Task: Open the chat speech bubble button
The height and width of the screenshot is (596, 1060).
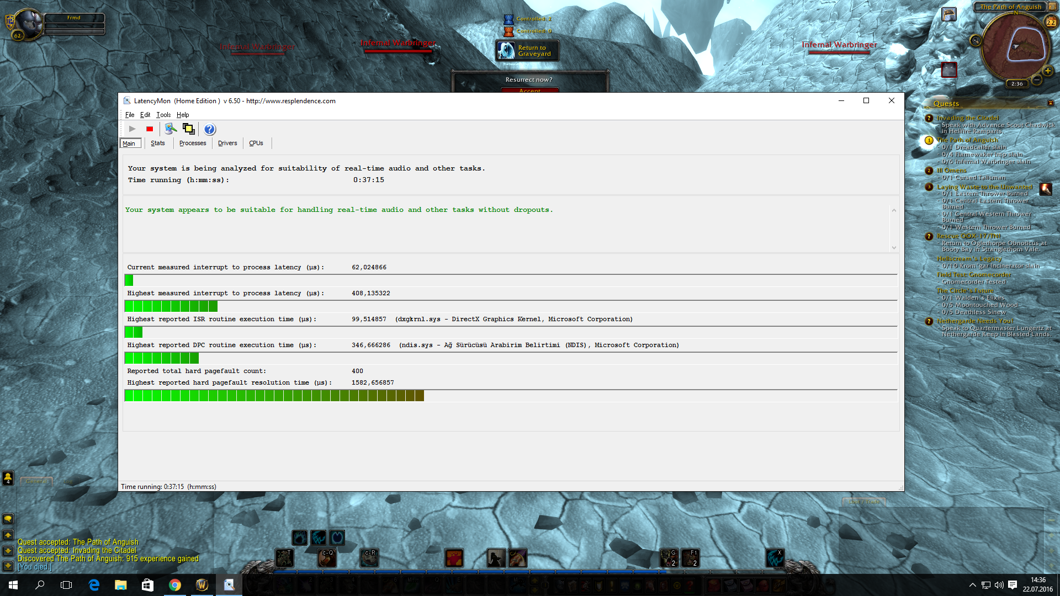Action: click(8, 519)
